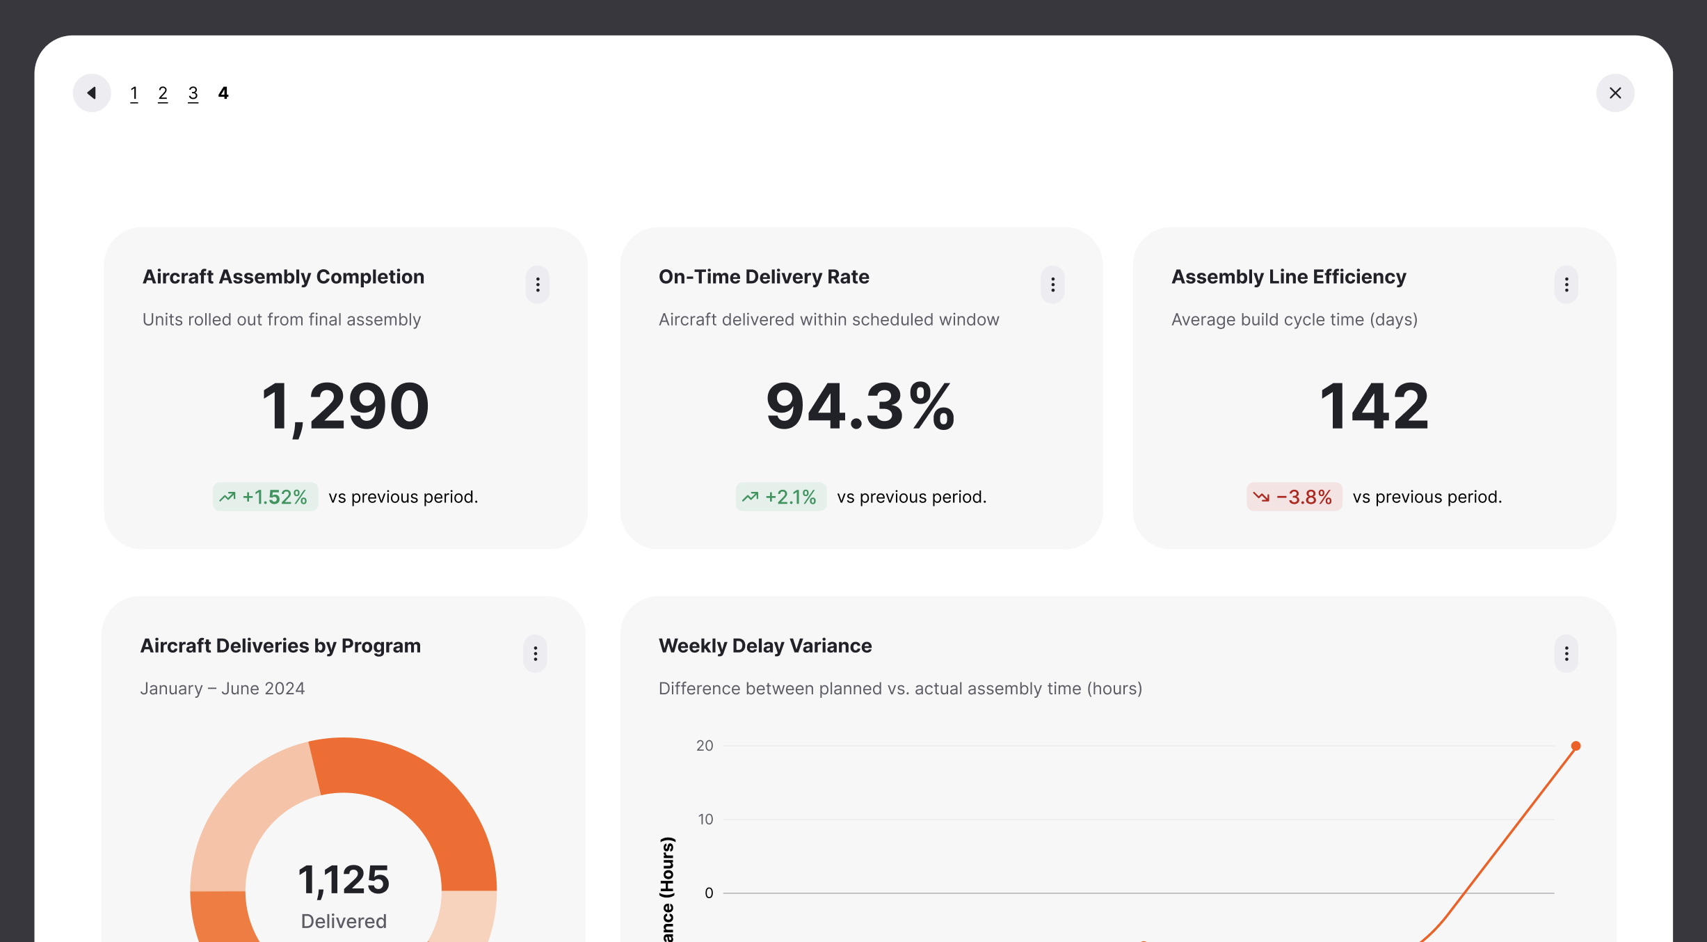Click the +1.52% trend badge
This screenshot has height=942, width=1707.
click(265, 497)
